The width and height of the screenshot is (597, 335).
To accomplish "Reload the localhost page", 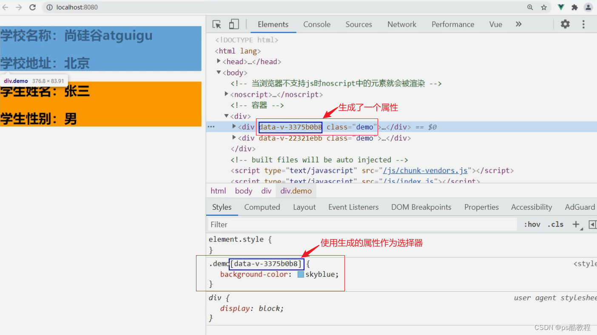I will 32,7.
